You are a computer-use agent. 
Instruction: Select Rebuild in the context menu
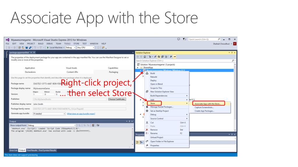(x=154, y=77)
